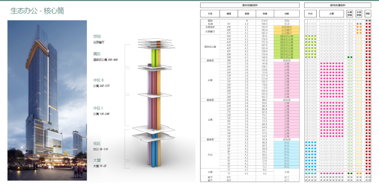This screenshot has width=379, height=187.
Task: Click the 中区 II 公寓 26F-37F label
Action: pos(102,83)
